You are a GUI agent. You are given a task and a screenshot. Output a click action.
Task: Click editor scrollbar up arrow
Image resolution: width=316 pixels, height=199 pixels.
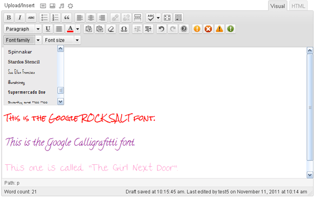310,51
